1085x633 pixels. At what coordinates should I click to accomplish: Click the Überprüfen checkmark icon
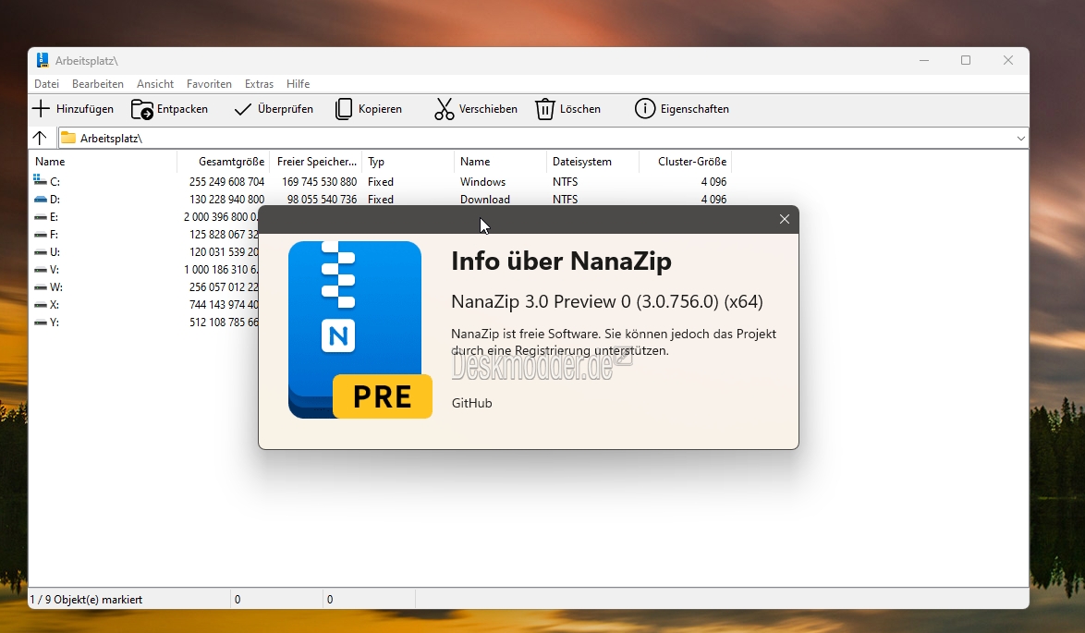[x=242, y=109]
